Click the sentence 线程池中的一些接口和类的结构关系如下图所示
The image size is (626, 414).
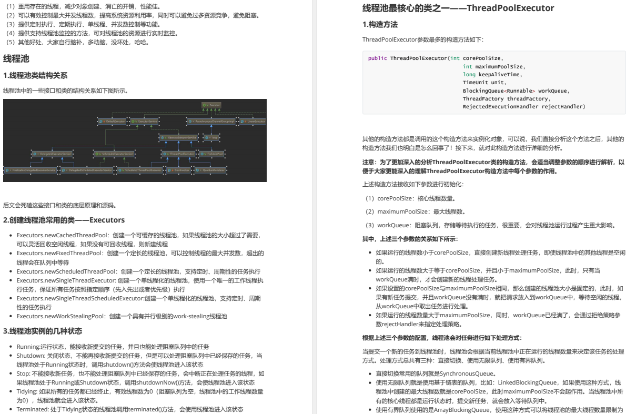pos(65,90)
